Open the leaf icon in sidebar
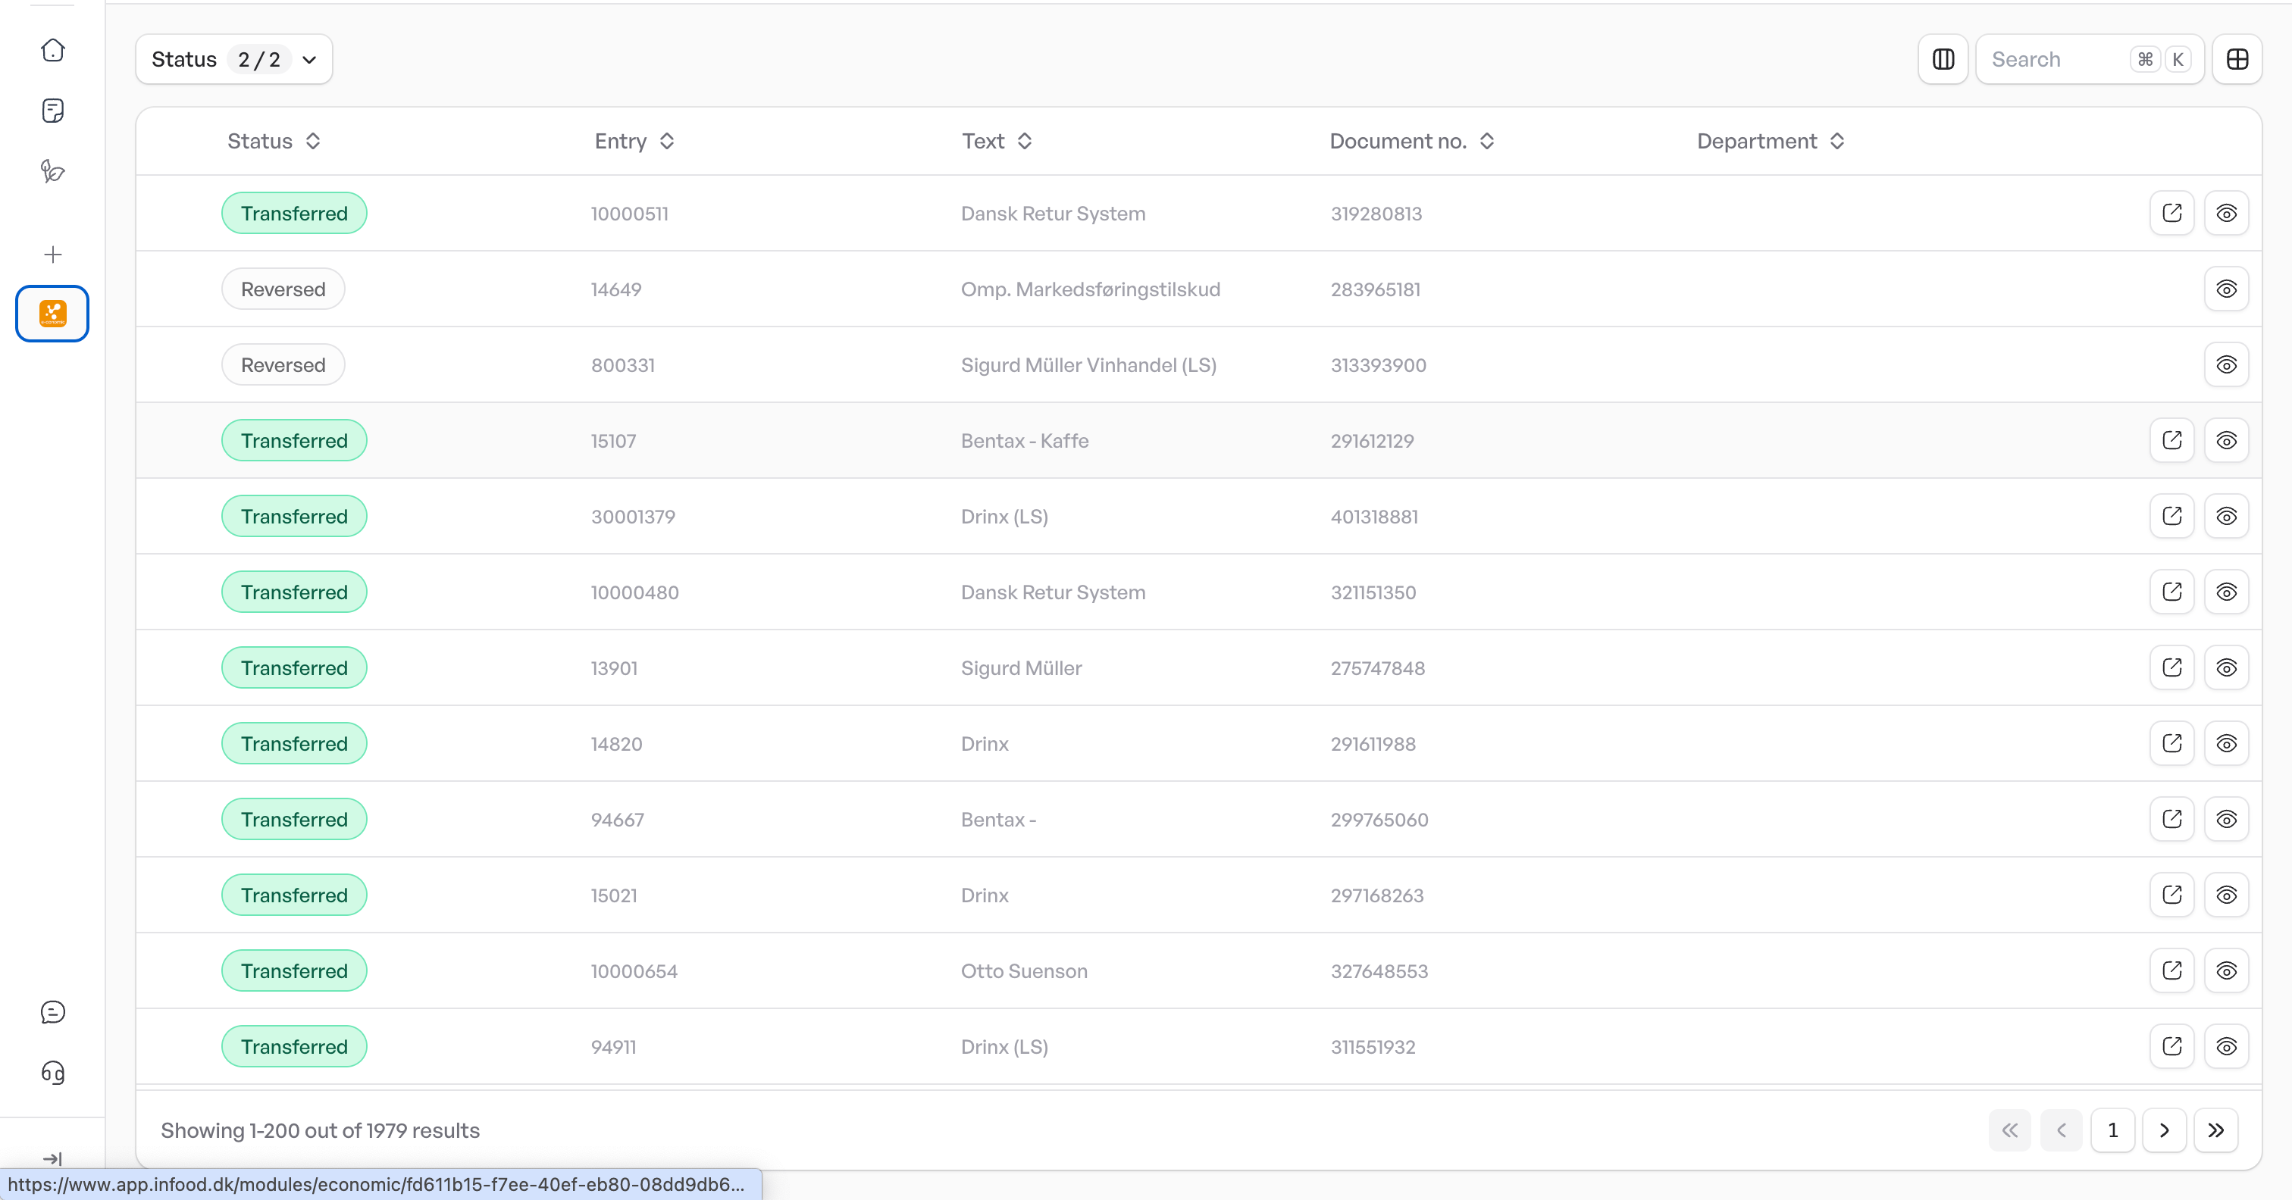 click(x=52, y=170)
